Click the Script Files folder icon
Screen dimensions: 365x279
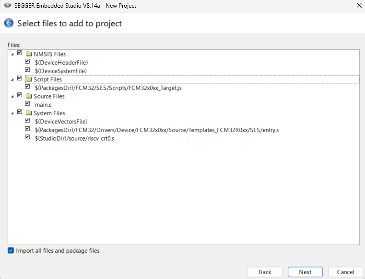[x=28, y=79]
